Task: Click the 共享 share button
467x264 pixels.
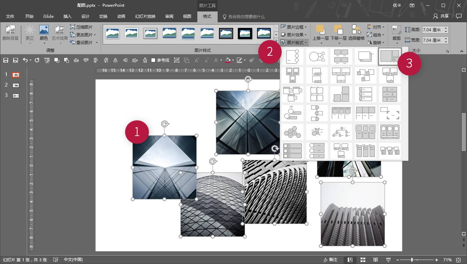Action: click(x=441, y=16)
